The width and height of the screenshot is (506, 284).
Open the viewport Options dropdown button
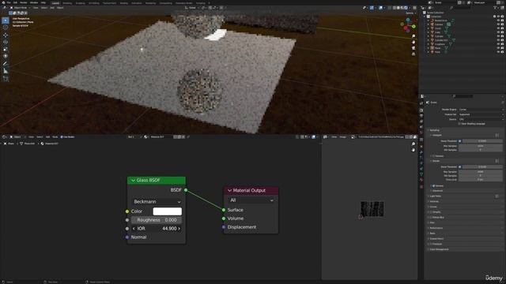click(x=410, y=13)
